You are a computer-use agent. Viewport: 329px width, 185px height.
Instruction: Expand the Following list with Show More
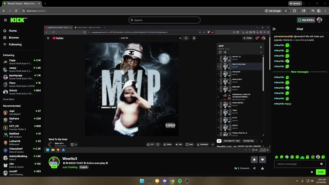(9, 99)
